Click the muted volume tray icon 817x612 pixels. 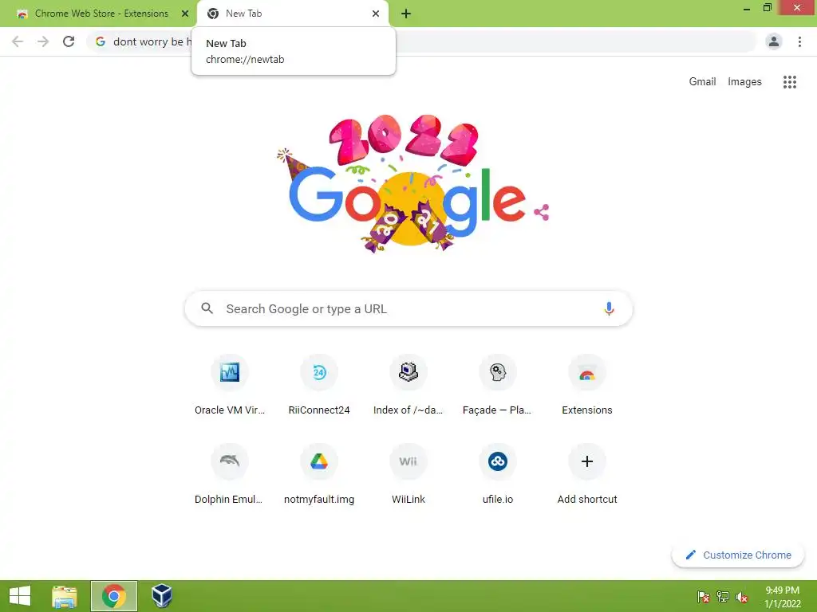tap(742, 596)
